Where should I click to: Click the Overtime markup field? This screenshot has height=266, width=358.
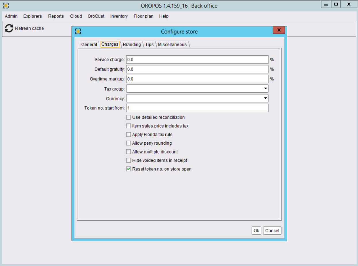click(x=197, y=79)
